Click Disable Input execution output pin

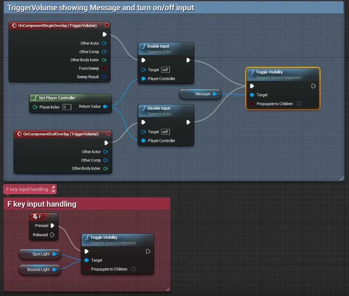pyautogui.click(x=188, y=122)
